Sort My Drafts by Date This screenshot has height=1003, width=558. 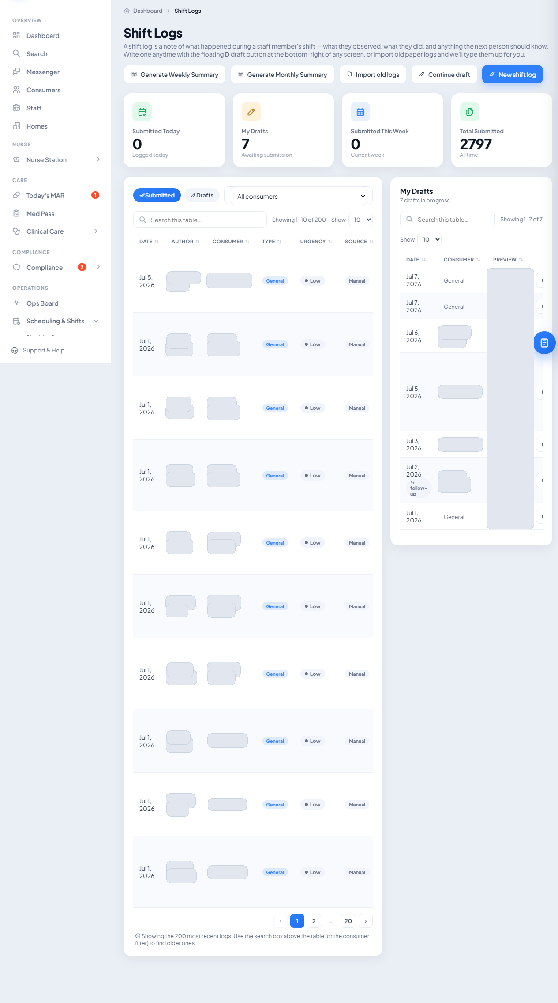point(416,260)
